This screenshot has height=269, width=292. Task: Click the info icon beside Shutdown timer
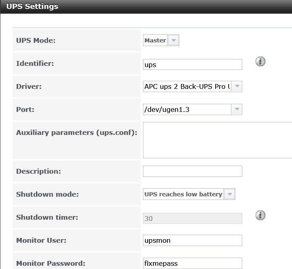(x=260, y=215)
